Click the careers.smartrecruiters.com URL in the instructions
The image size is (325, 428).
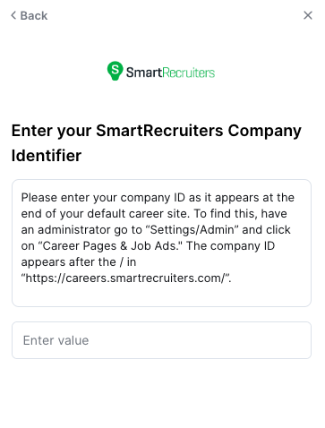(x=124, y=278)
